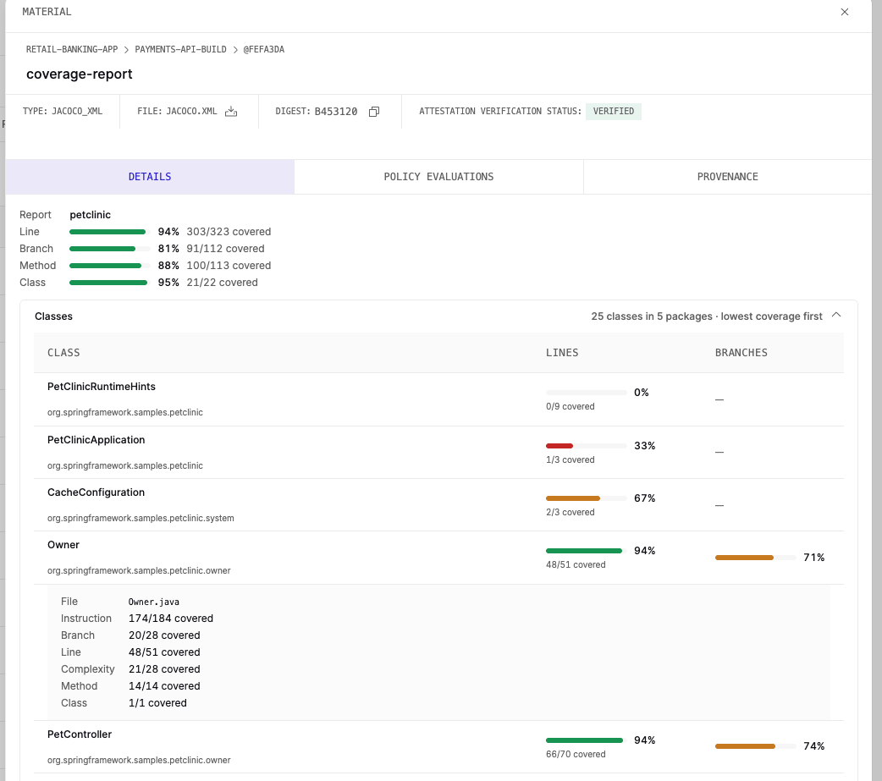882x781 pixels.
Task: Select the '20/28 covered' branch value
Action: [164, 635]
